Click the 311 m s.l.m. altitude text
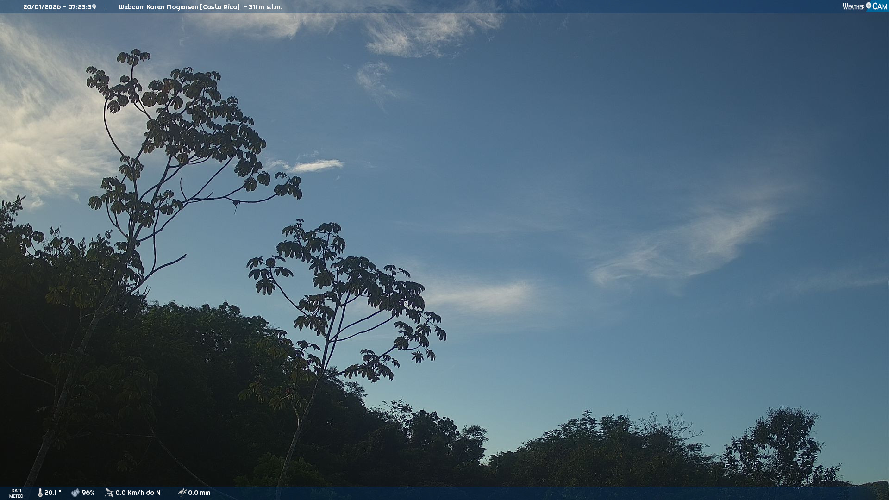 (x=265, y=7)
